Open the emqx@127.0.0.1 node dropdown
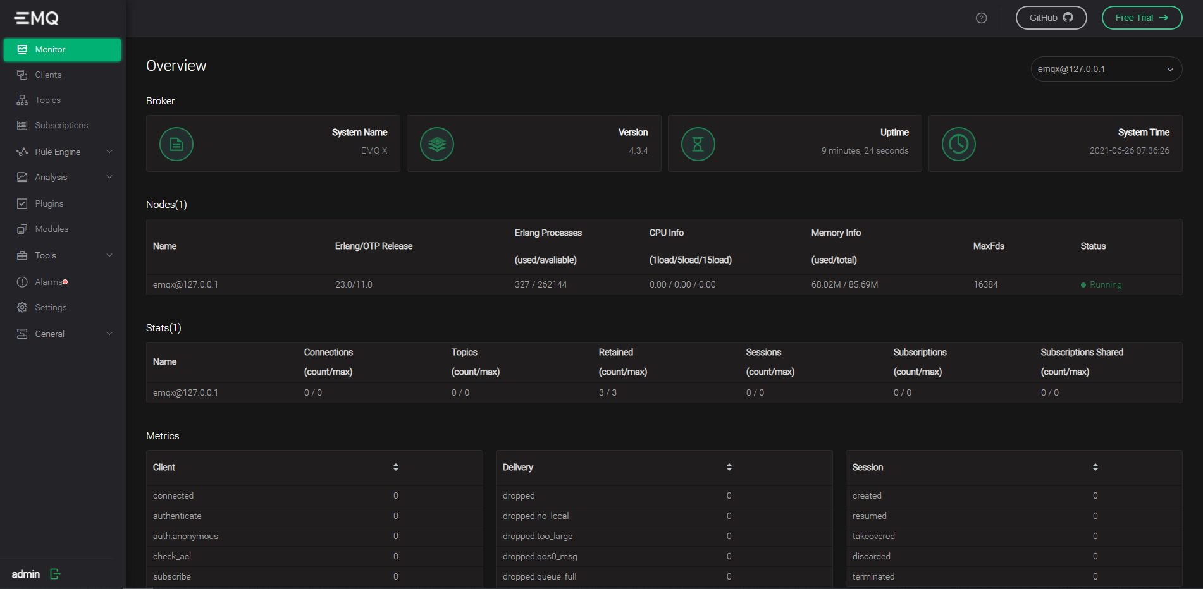This screenshot has width=1203, height=589. (1106, 69)
